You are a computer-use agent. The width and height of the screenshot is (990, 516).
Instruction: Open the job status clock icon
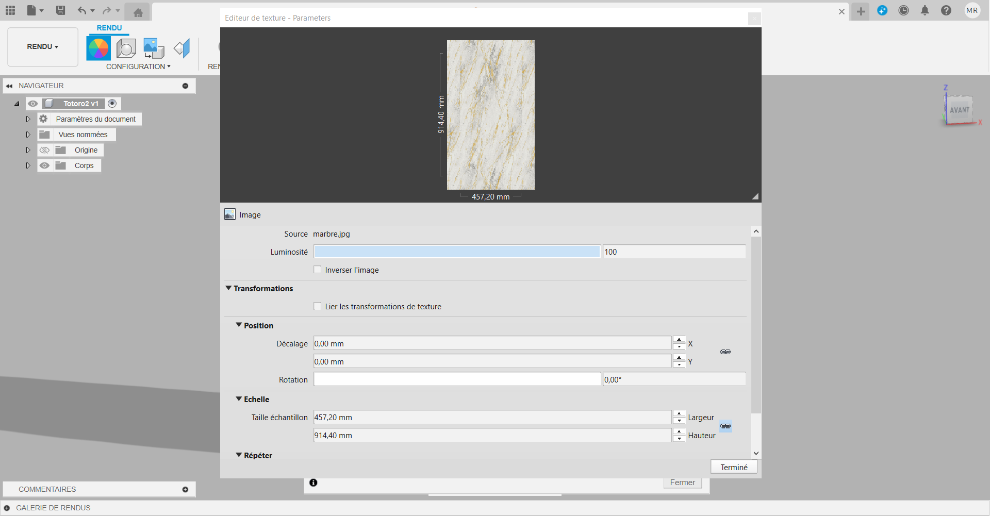pos(903,10)
